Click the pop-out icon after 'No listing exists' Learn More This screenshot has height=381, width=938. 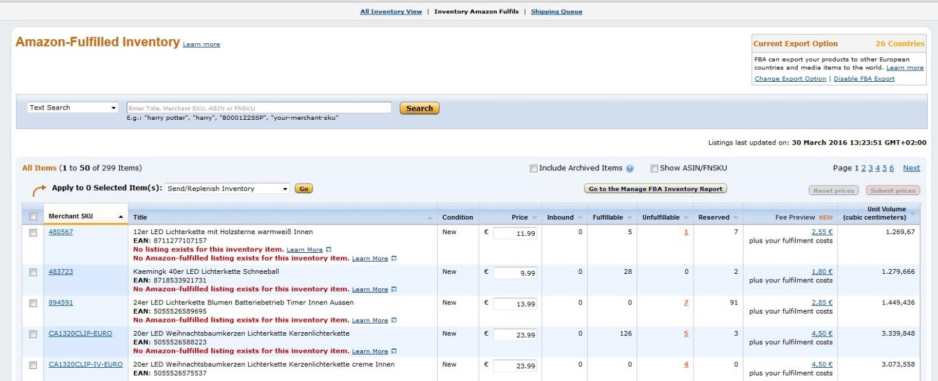(328, 250)
